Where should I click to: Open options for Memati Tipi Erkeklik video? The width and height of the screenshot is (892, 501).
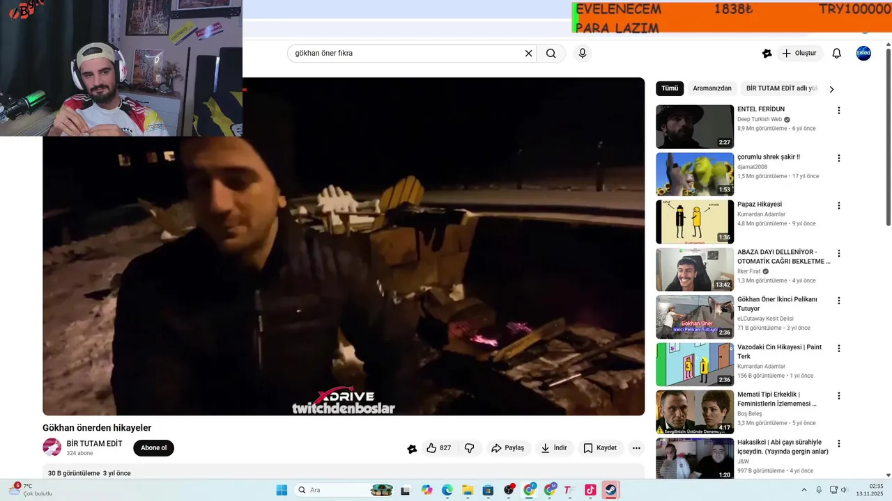839,396
